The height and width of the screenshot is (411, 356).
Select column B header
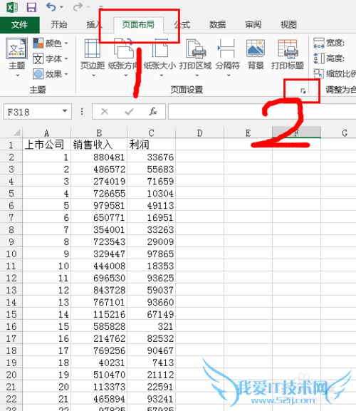coord(99,133)
